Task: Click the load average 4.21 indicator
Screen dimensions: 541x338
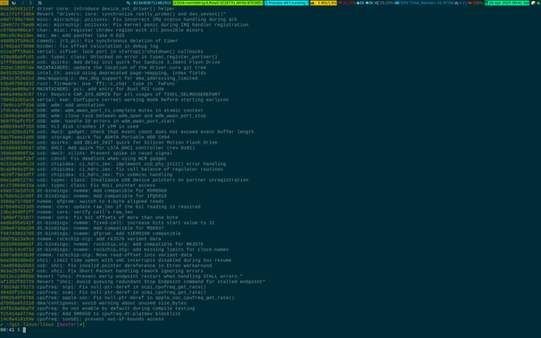Action: click(461, 3)
